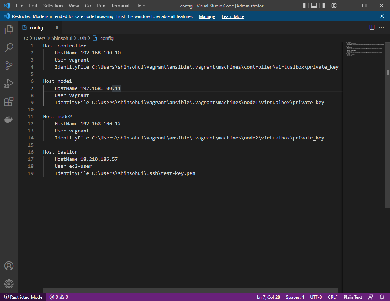This screenshot has height=301, width=390.
Task: Click 'User ec2-user' line
Action: click(x=73, y=166)
